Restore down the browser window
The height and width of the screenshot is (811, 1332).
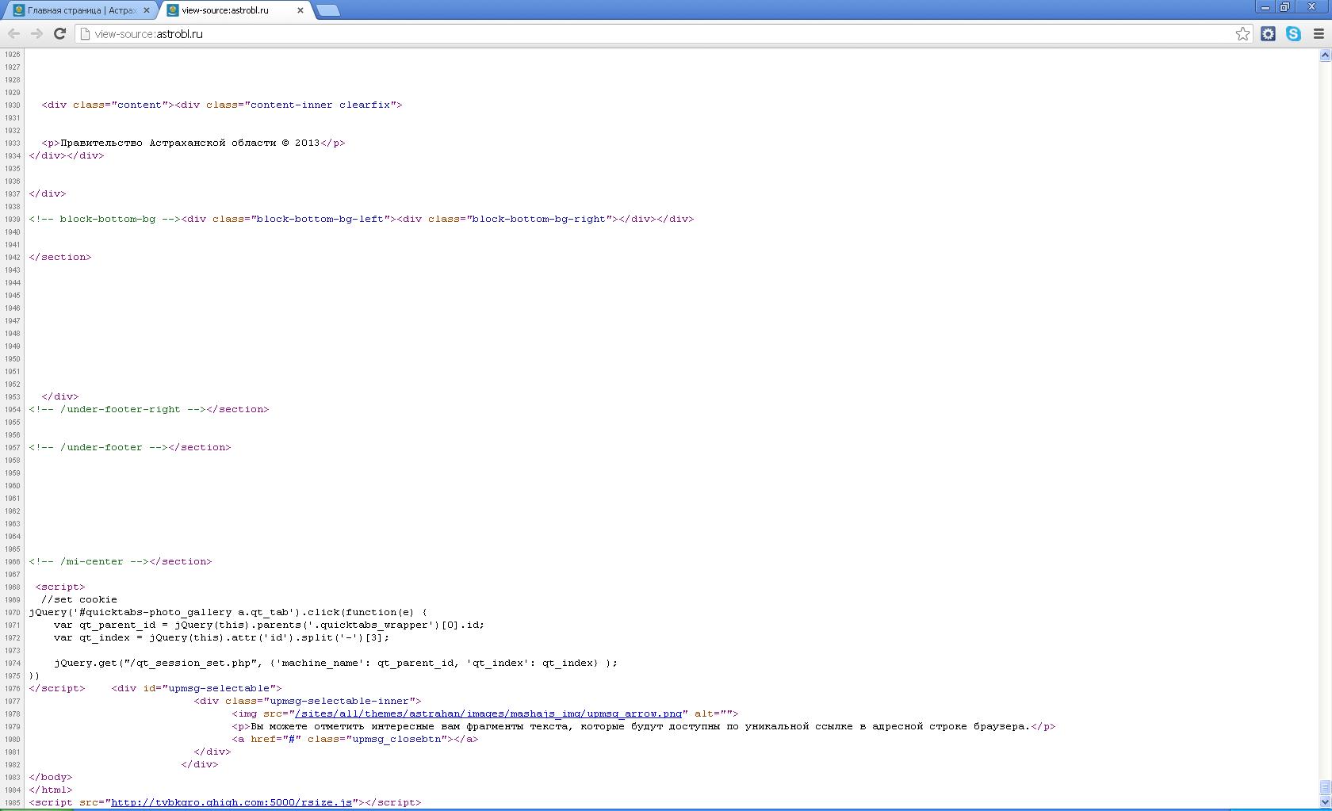(1284, 7)
